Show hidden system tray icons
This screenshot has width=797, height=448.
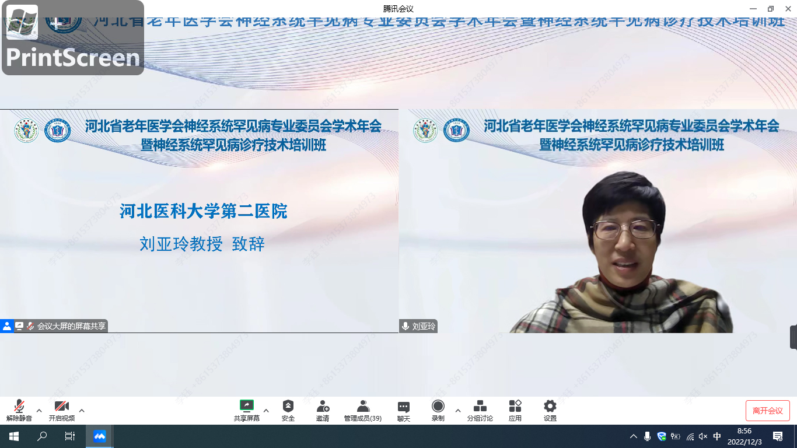click(634, 436)
